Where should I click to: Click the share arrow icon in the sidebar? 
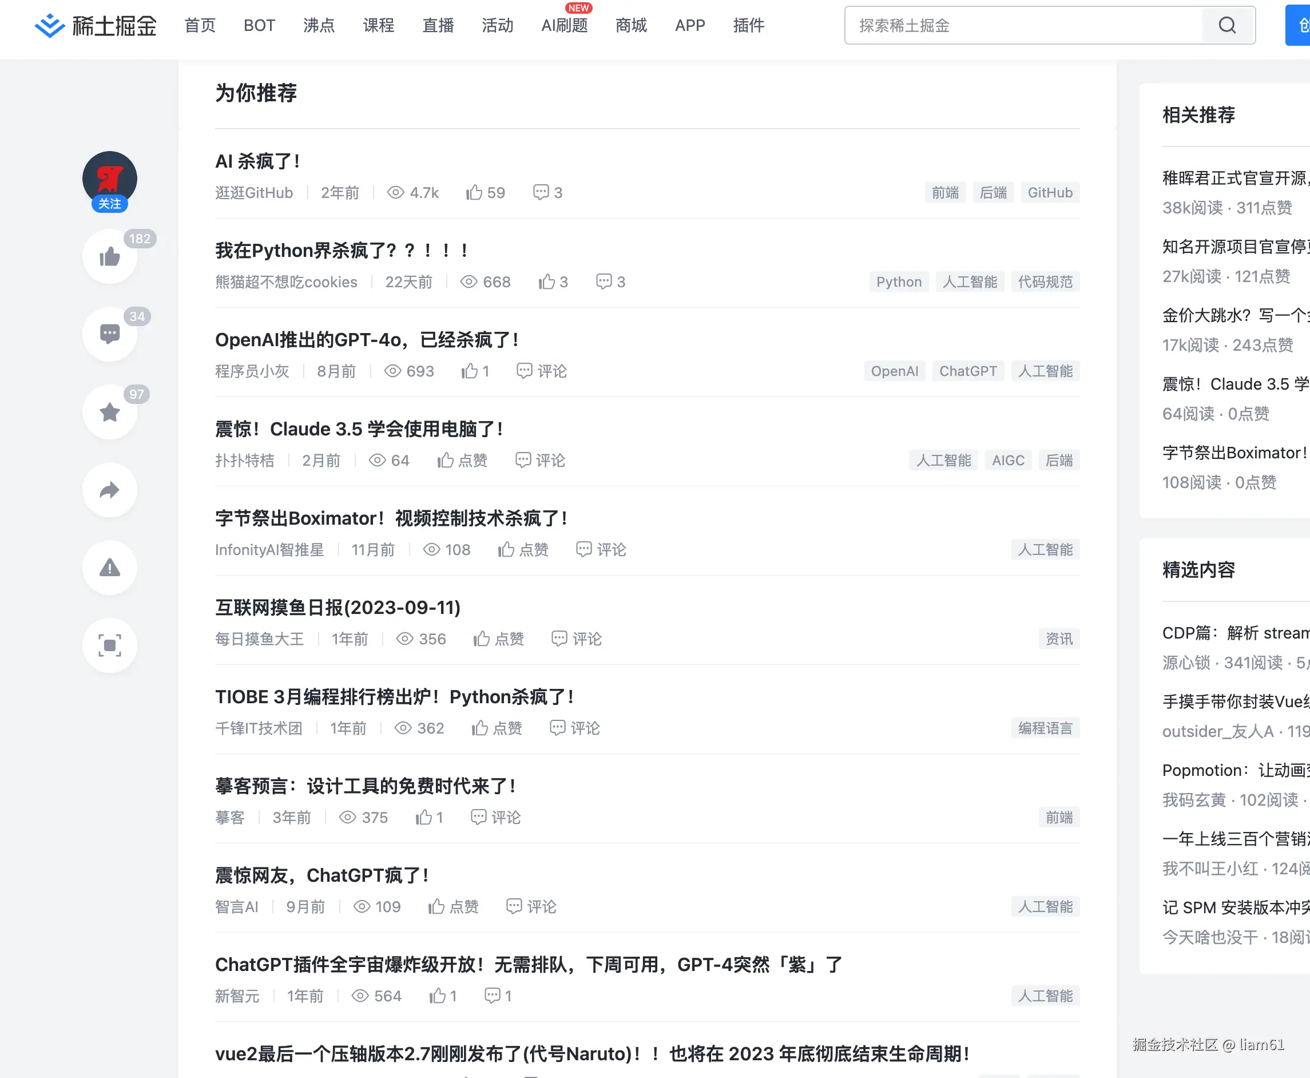(x=109, y=490)
